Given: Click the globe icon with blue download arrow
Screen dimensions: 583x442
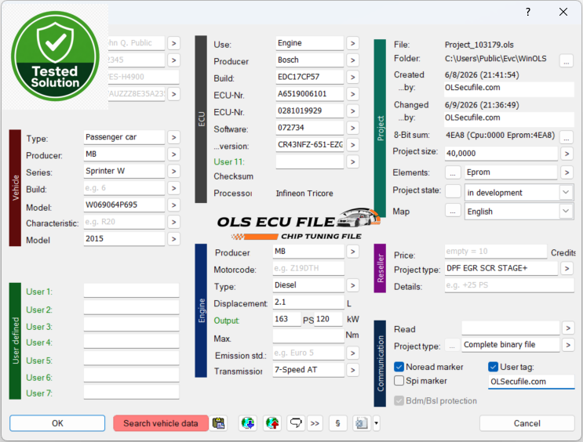Looking at the screenshot, I should 248,423.
